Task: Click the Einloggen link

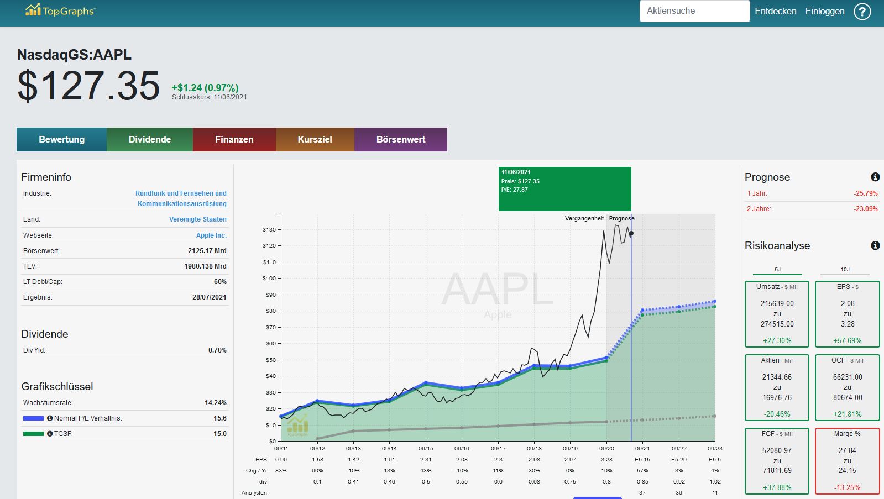Action: (x=825, y=11)
